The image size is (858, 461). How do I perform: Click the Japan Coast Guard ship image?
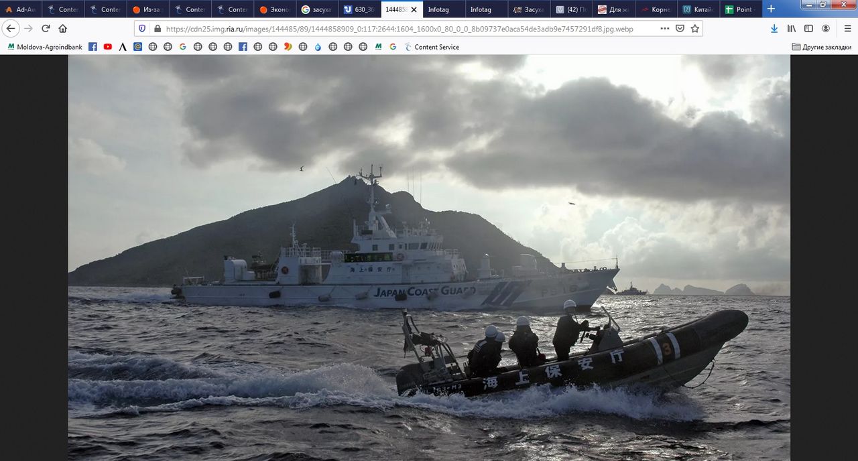[x=429, y=258]
